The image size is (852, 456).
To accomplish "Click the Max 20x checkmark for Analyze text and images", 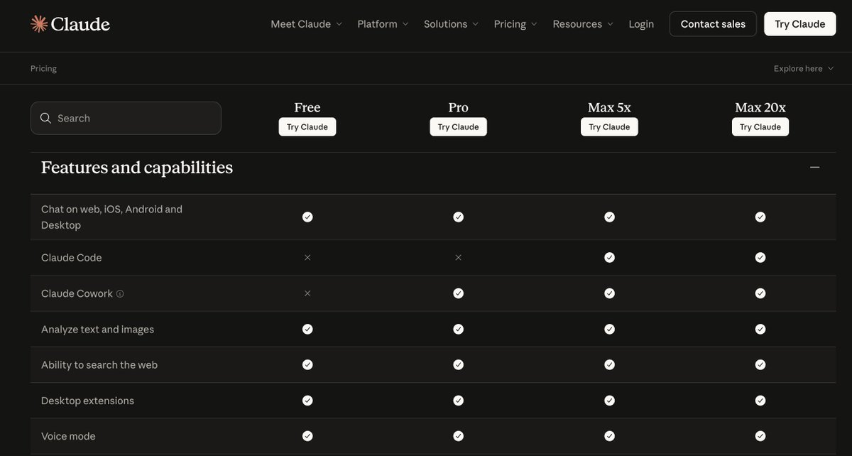I will point(760,329).
